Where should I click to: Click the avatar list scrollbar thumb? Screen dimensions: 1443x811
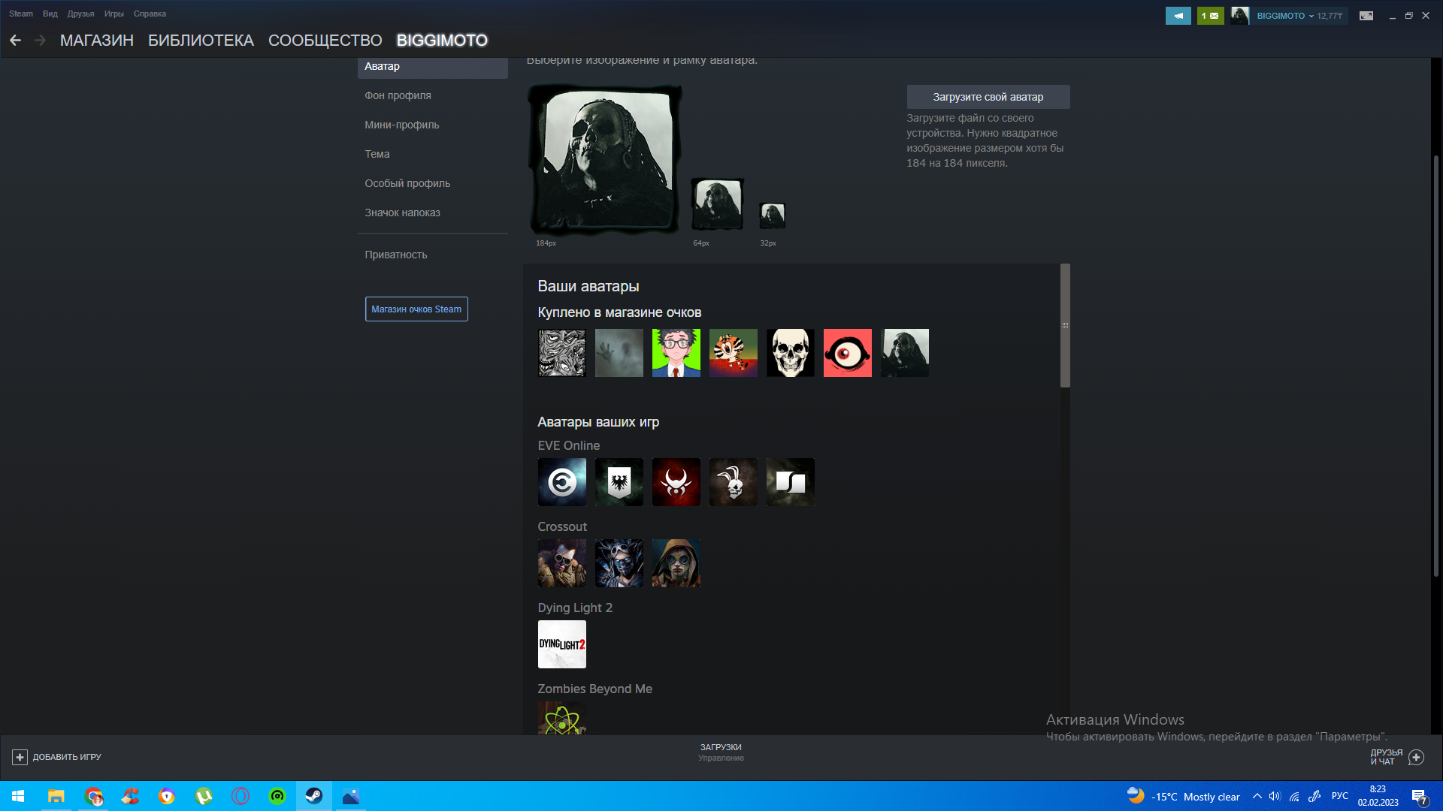(x=1065, y=326)
